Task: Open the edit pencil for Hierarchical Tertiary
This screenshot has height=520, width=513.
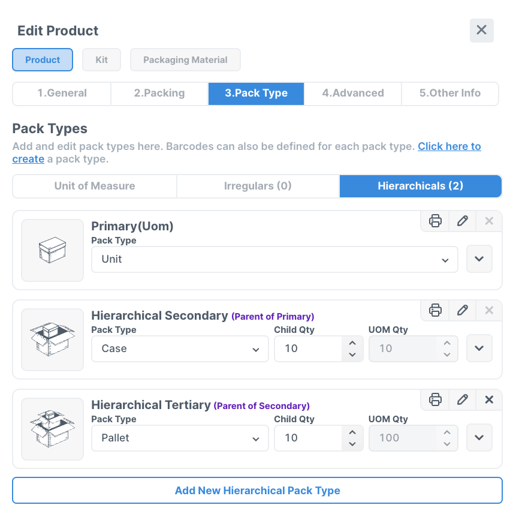Action: click(x=461, y=399)
